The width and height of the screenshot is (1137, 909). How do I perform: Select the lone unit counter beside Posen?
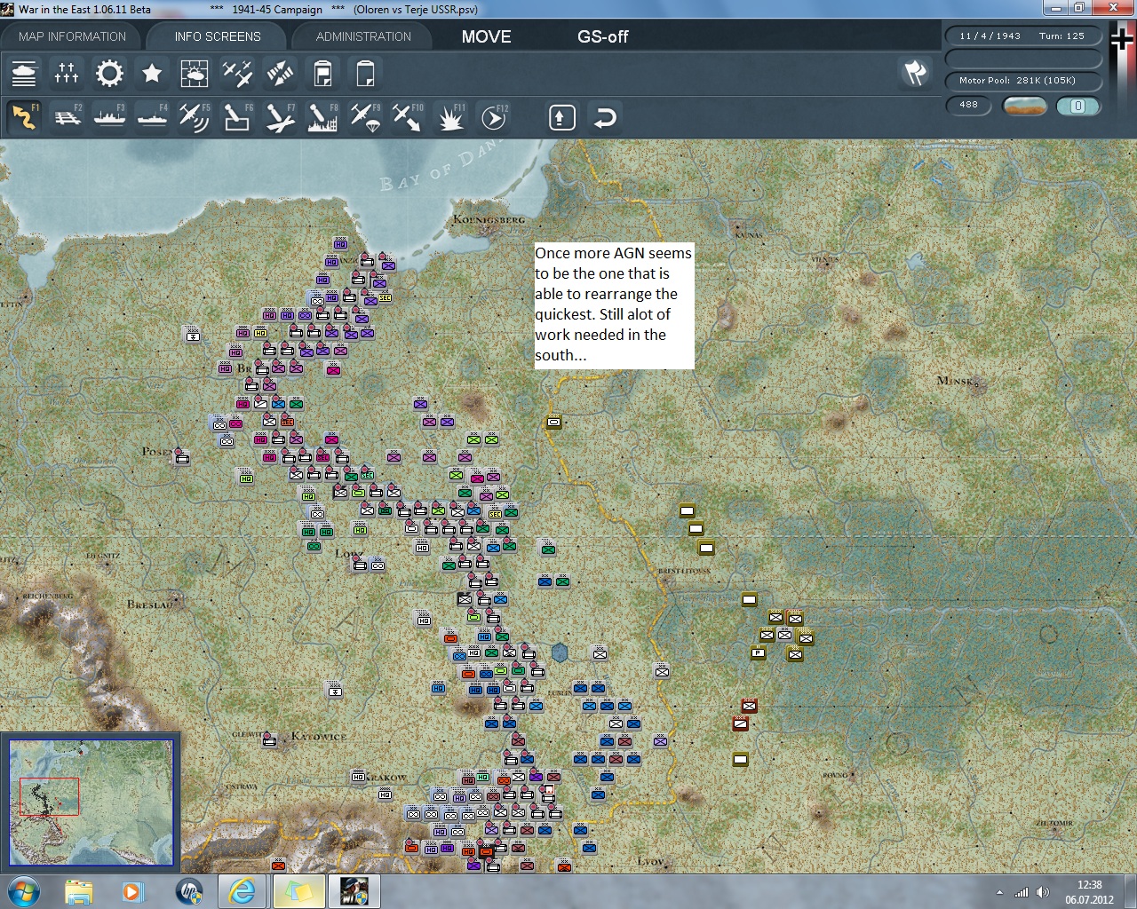point(181,457)
